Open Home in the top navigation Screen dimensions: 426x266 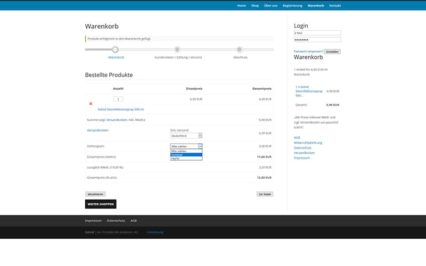coord(241,6)
